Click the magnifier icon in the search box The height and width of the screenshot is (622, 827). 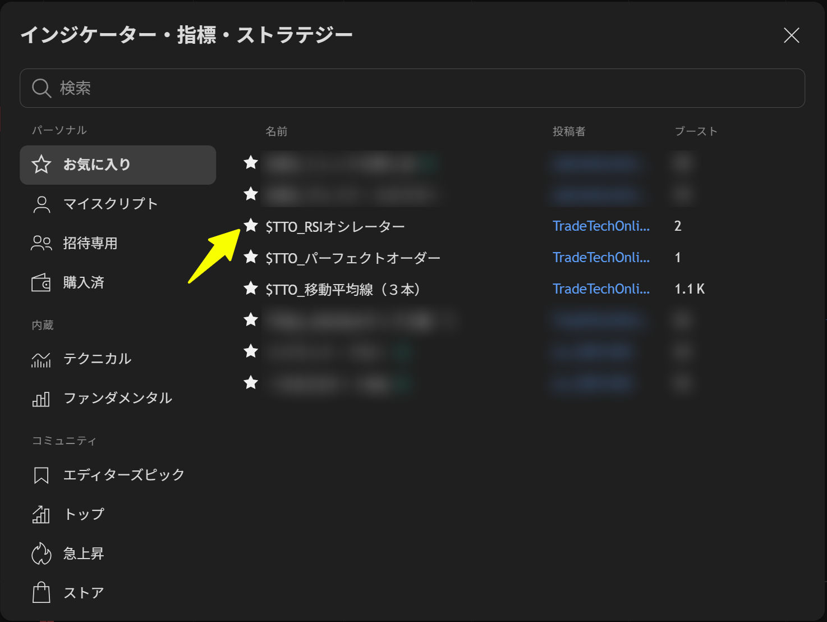pyautogui.click(x=42, y=88)
